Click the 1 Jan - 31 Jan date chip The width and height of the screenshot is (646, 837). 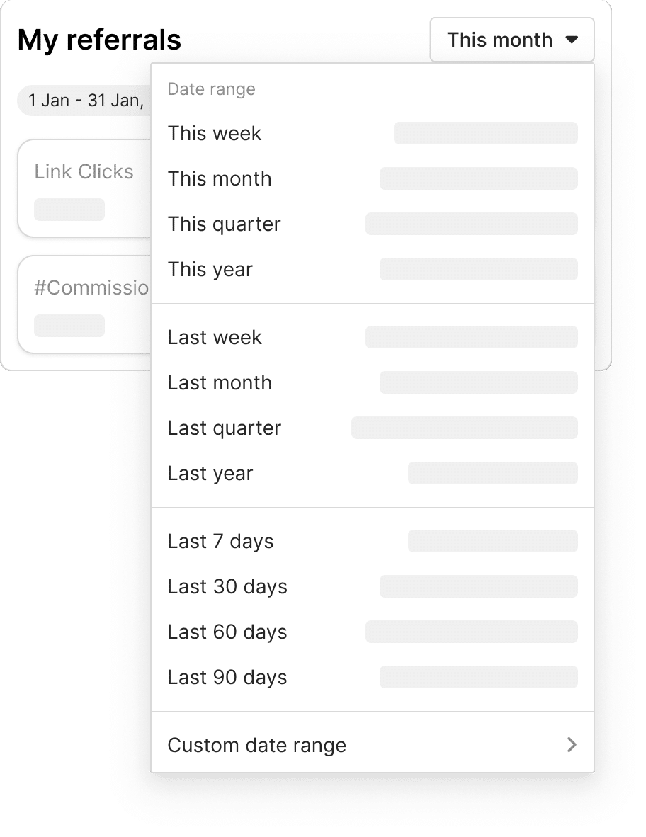coord(85,101)
